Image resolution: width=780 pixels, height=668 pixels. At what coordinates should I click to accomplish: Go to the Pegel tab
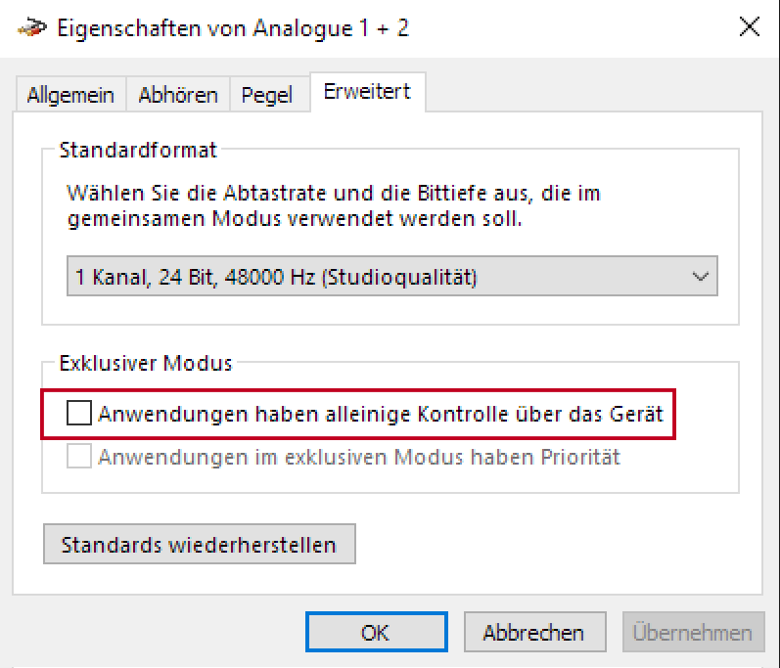[267, 95]
